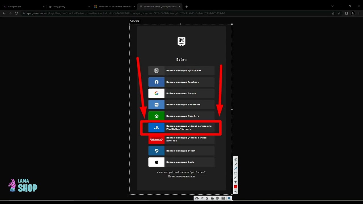Viewport: 363px width, 204px height.
Task: Close the Lightshot capture overlay
Action: (229, 198)
